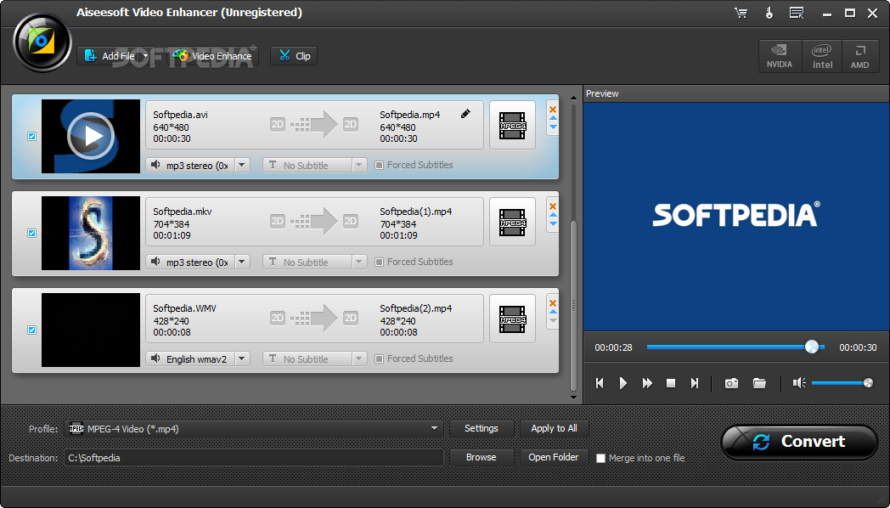
Task: Open MPEG4 format icon for Softpedia.mkv
Action: tap(513, 222)
